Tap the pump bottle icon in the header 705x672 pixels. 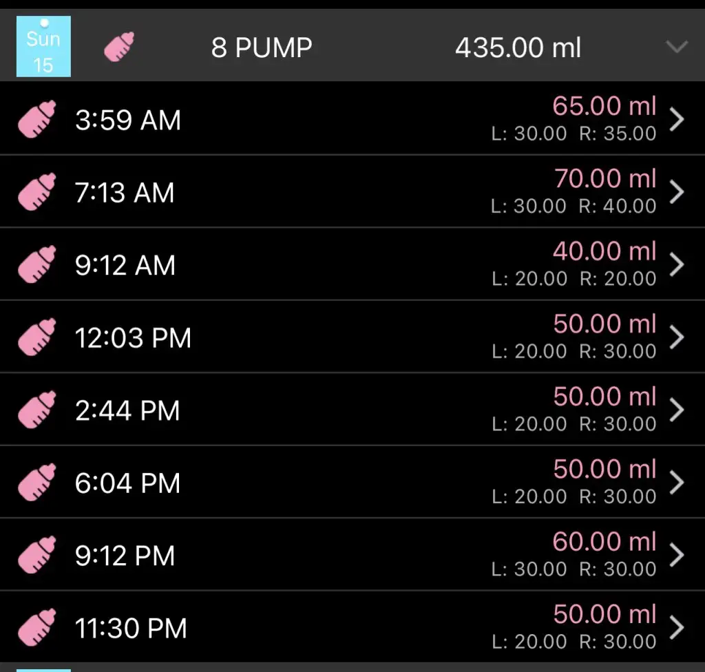tap(119, 47)
